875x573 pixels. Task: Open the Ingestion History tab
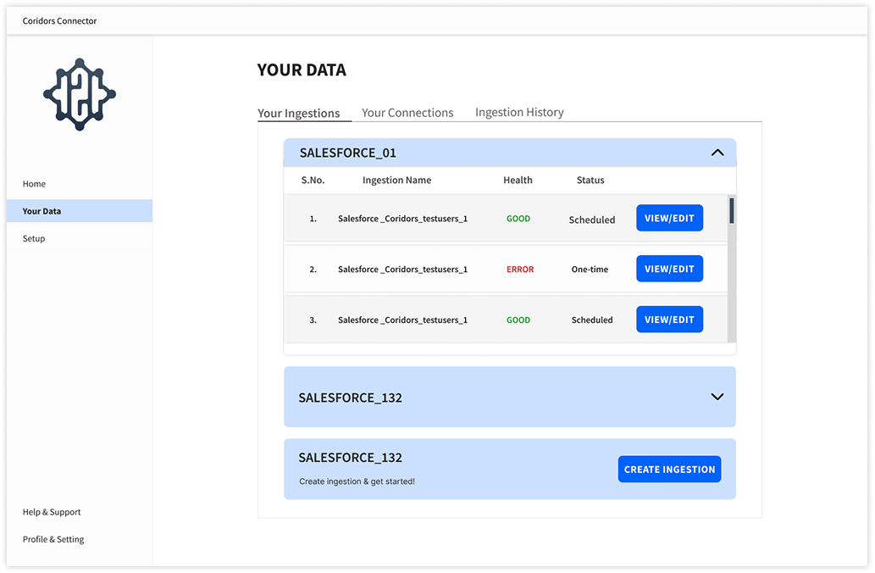click(518, 112)
